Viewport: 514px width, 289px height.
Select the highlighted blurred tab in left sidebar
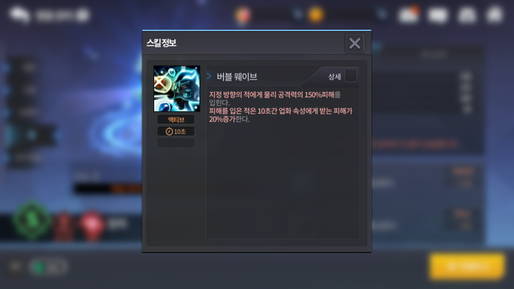31,135
